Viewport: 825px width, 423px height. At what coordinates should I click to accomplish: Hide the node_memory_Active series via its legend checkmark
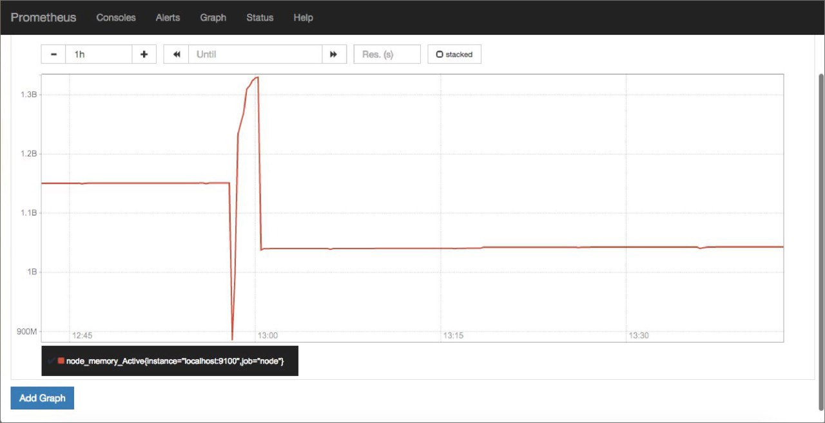tap(51, 361)
